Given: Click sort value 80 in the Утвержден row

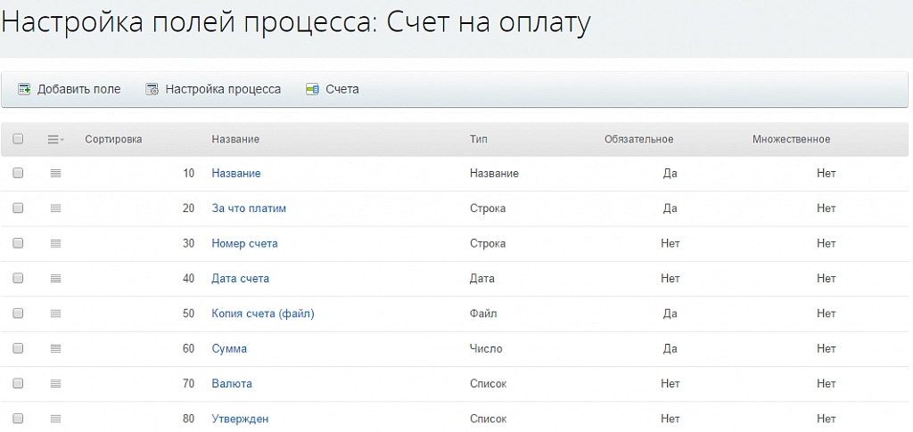Looking at the screenshot, I should [188, 419].
